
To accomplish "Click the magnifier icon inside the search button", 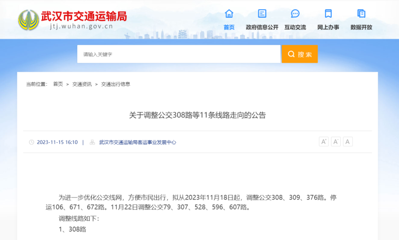I will (291, 53).
